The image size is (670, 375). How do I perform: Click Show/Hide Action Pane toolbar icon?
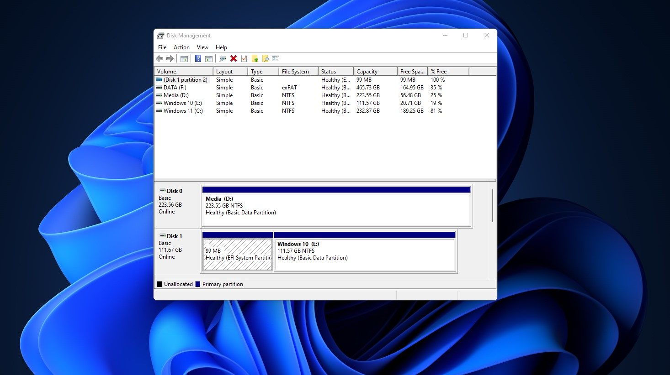coord(209,58)
